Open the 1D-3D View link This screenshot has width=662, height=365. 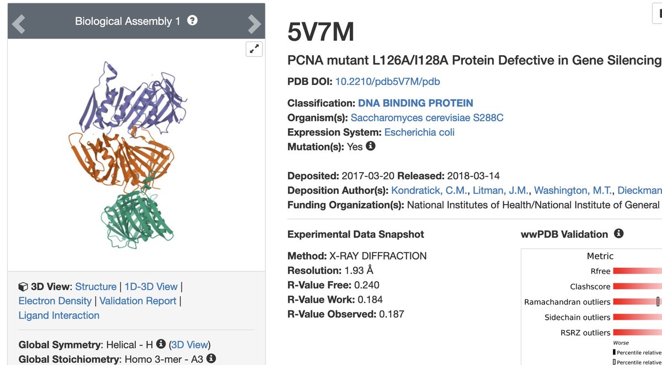point(151,287)
